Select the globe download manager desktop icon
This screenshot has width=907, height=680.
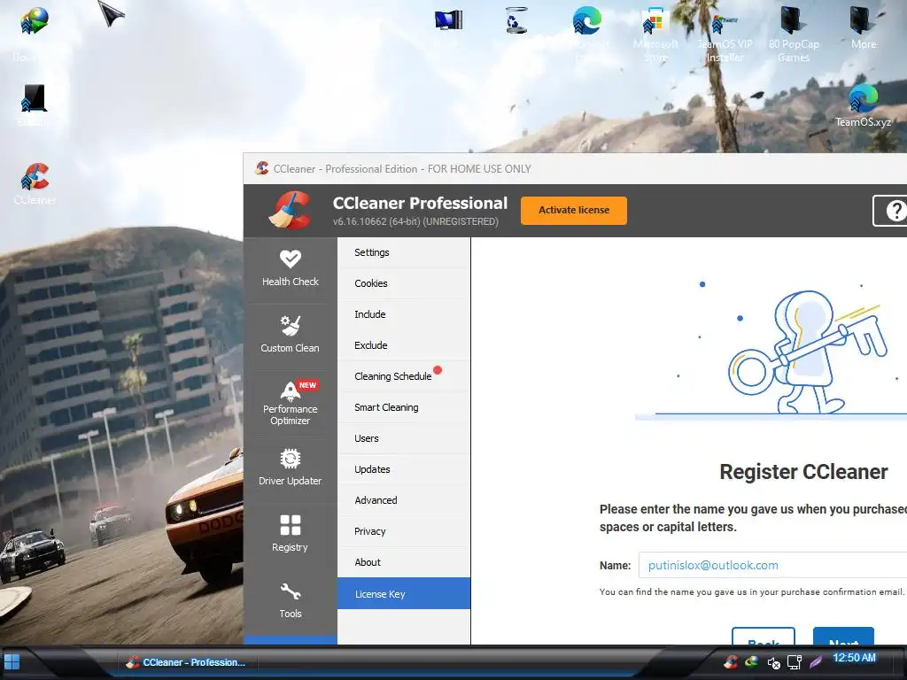34,22
